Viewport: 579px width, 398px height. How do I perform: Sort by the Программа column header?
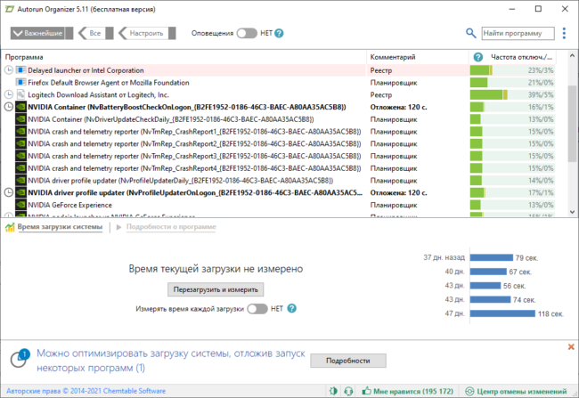click(183, 57)
